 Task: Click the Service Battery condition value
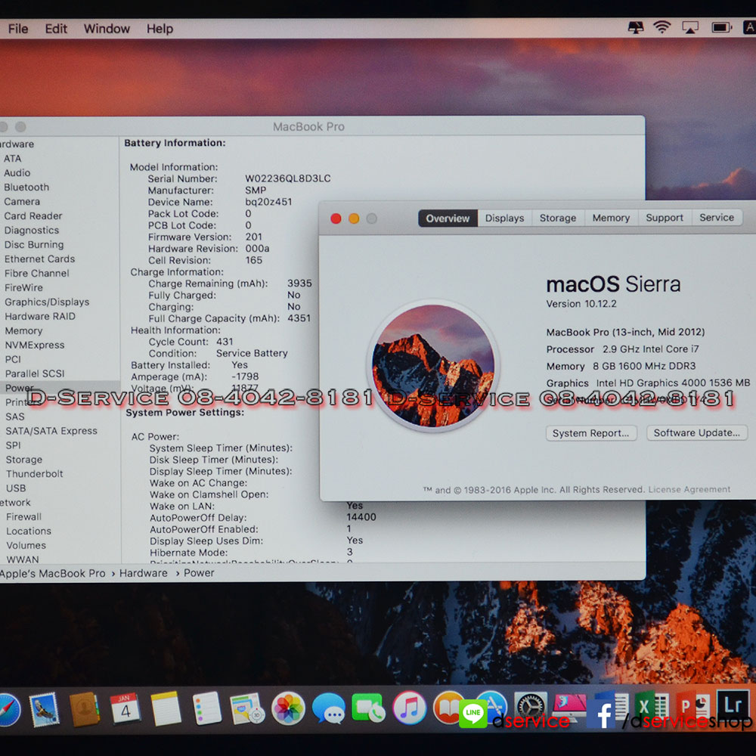coord(252,353)
